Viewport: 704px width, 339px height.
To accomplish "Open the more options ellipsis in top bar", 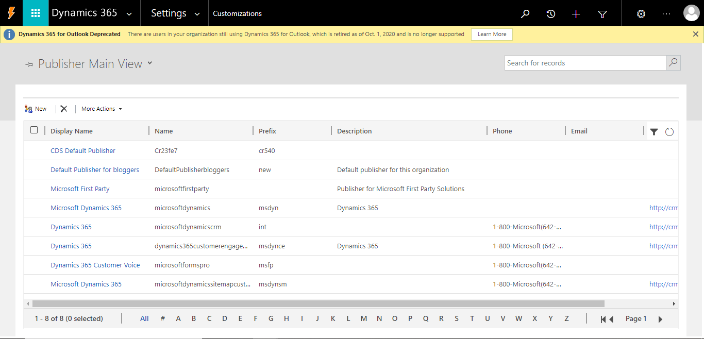I will pos(666,14).
